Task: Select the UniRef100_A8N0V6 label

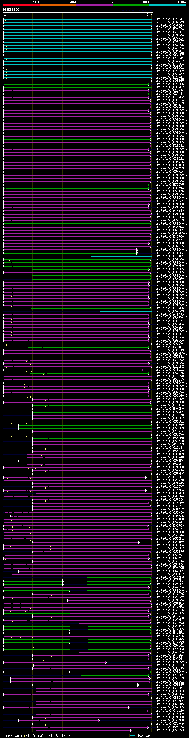Action: point(170,393)
